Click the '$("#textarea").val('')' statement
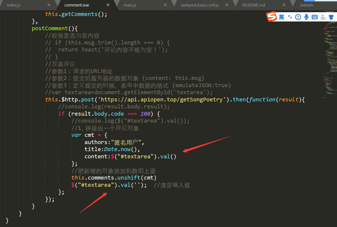Image resolution: width=337 pixels, height=227 pixels. 109,185
